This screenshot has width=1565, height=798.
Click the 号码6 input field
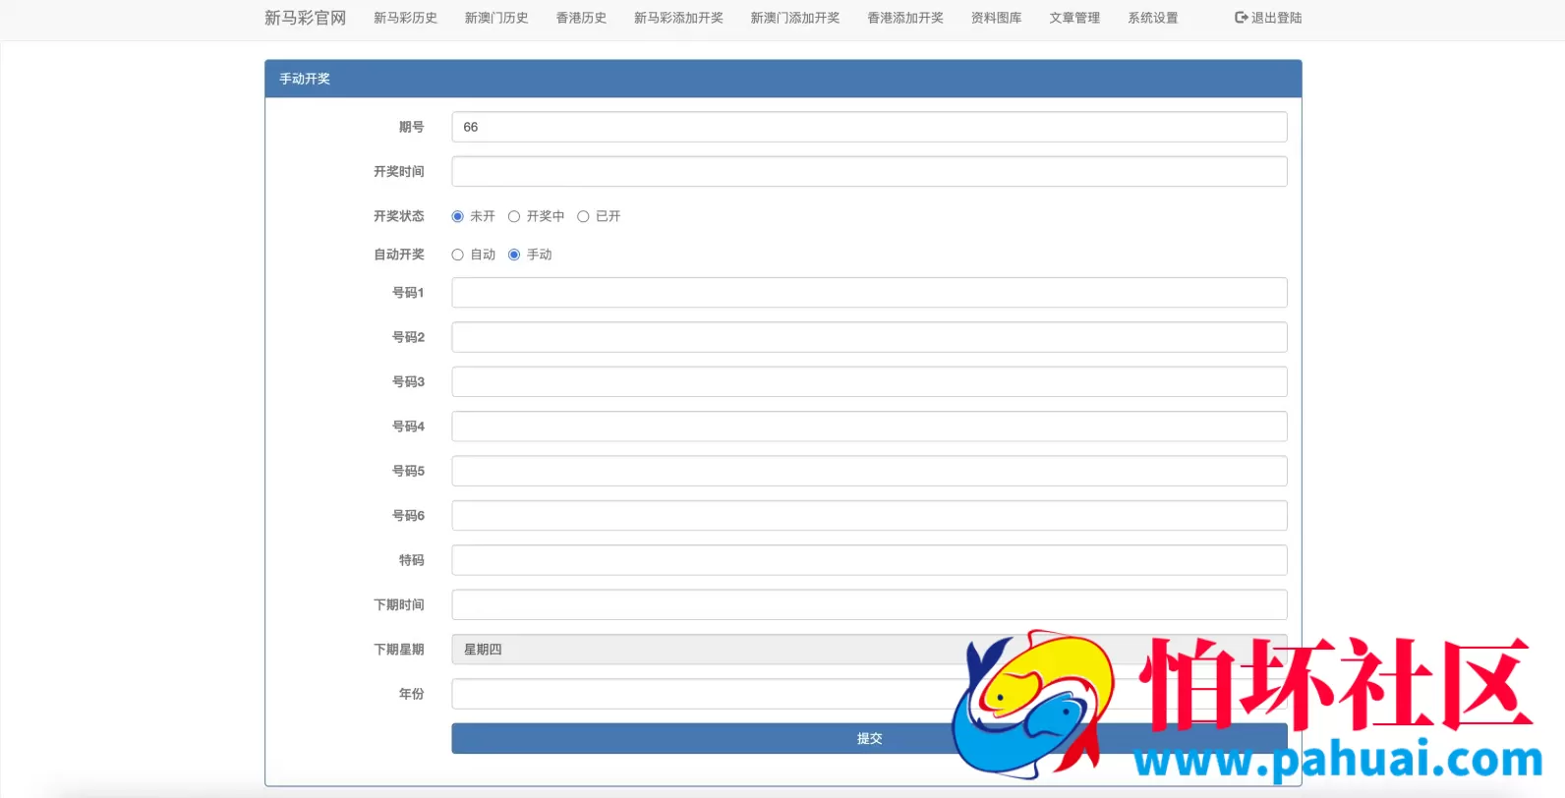pyautogui.click(x=869, y=516)
